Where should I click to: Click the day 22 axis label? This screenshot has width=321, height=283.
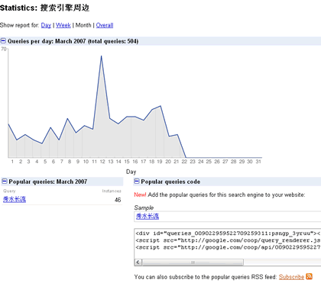coord(184,162)
